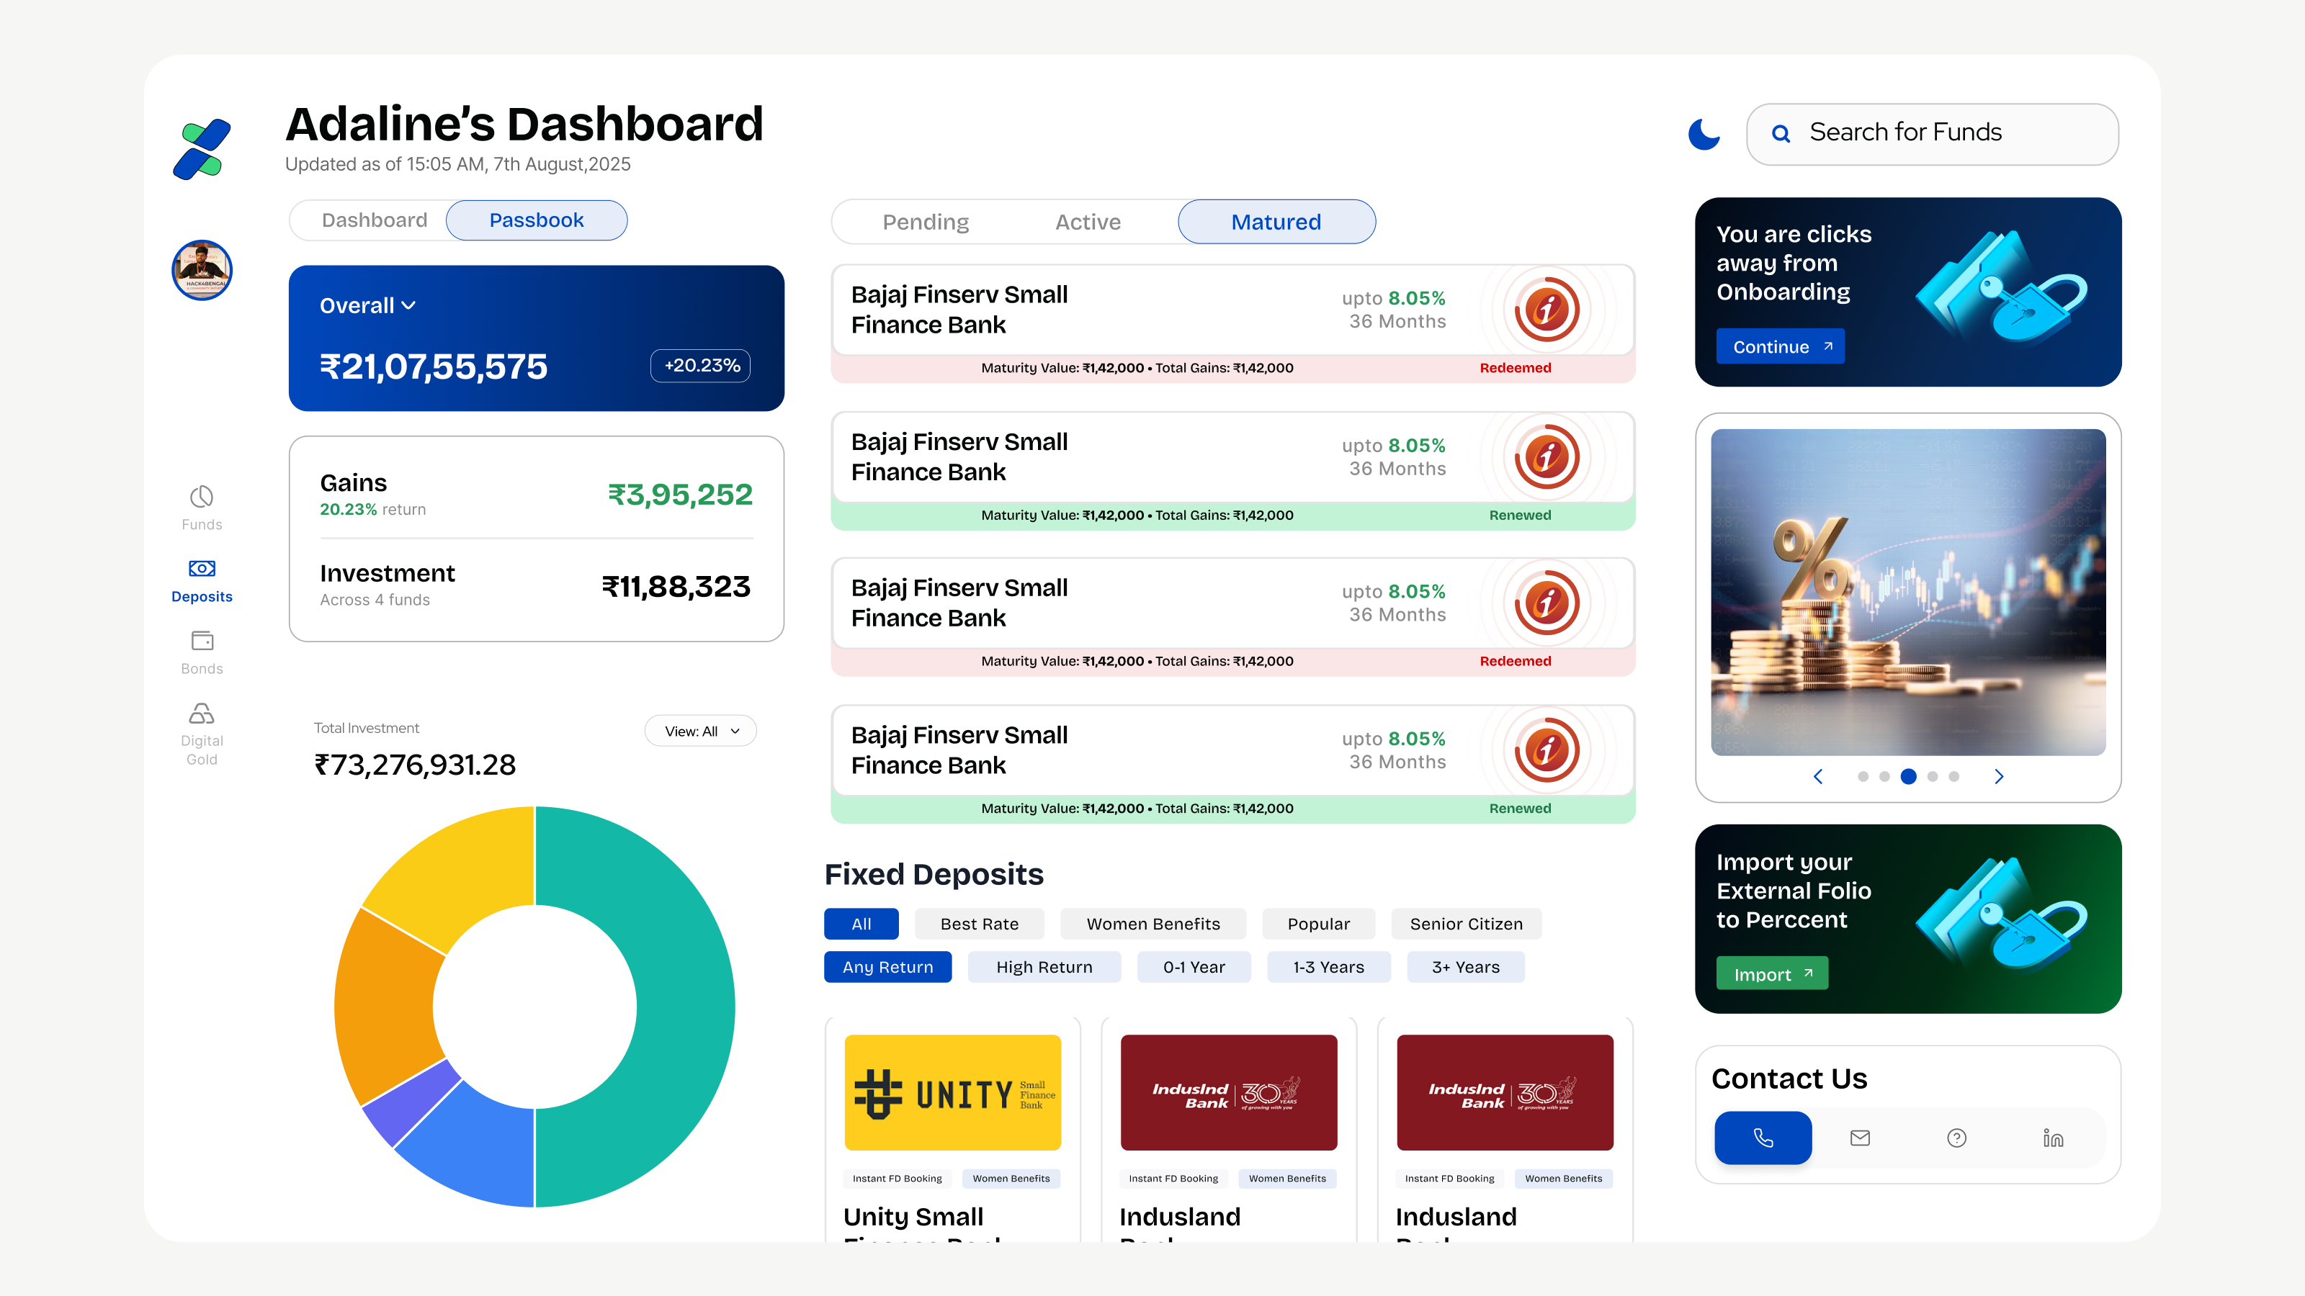Click the email contact icon

[x=1859, y=1138]
